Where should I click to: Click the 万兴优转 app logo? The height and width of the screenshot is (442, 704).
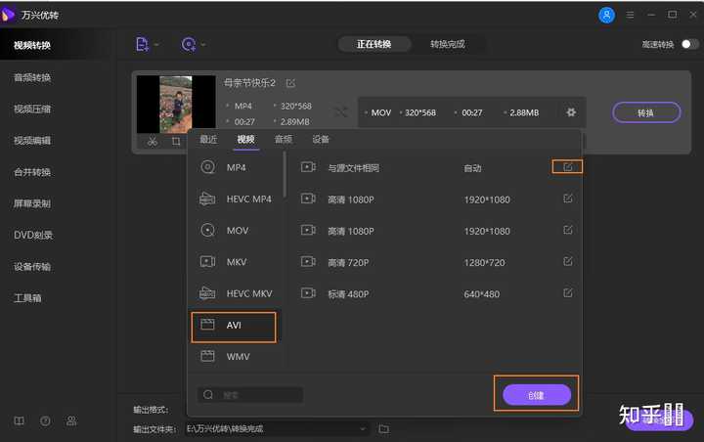8,15
